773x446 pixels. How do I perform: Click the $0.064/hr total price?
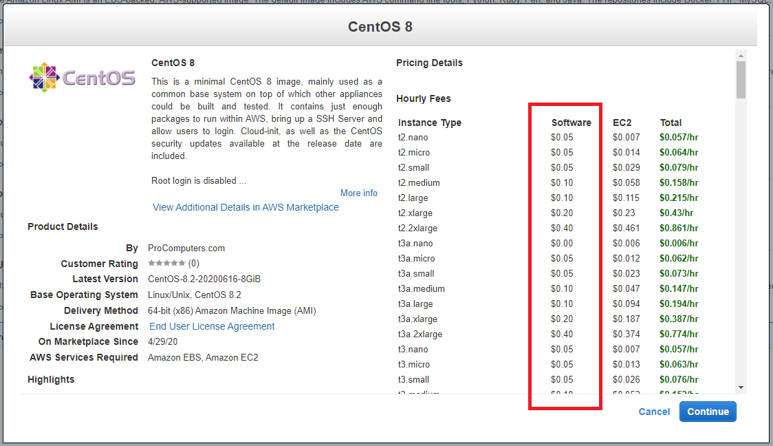[x=679, y=152]
